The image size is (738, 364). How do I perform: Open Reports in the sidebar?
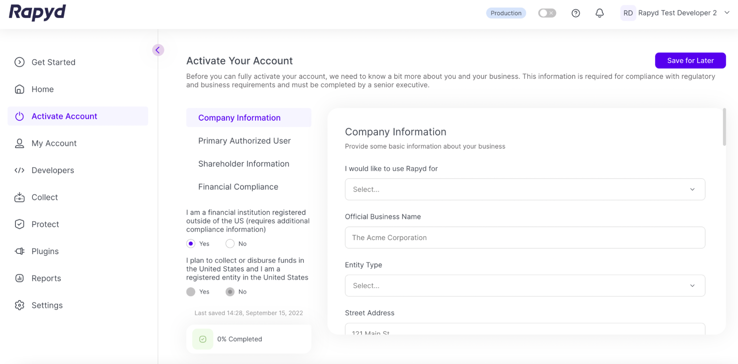click(46, 278)
